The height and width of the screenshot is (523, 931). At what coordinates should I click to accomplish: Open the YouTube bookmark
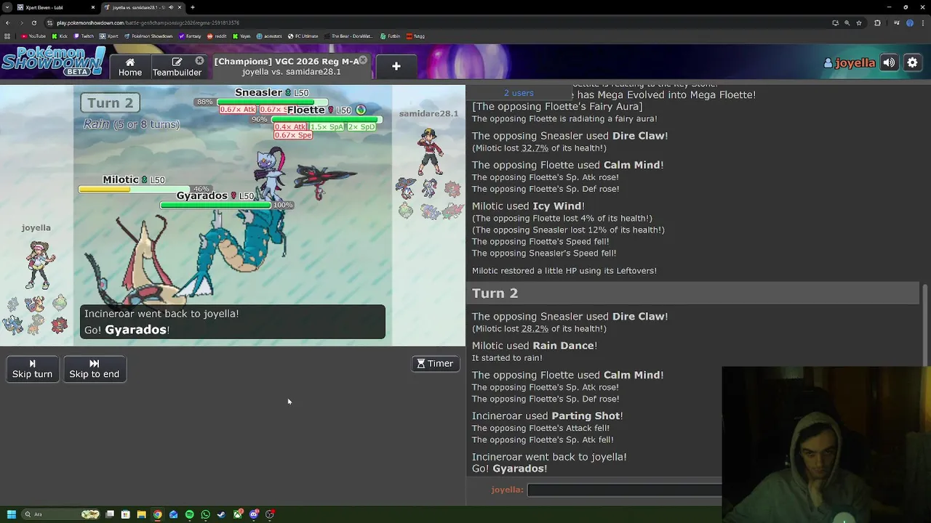(33, 36)
